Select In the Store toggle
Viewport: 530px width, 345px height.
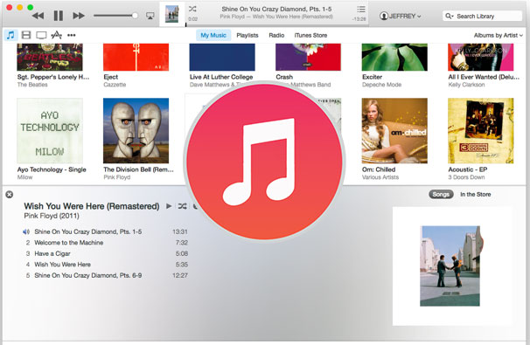click(475, 194)
